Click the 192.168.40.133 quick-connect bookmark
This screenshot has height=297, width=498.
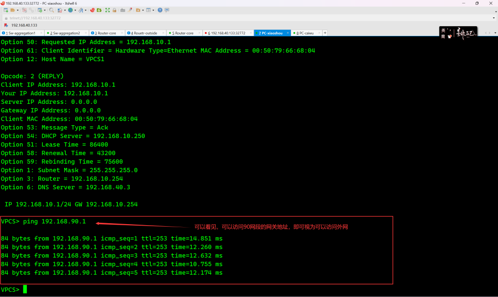pos(24,25)
